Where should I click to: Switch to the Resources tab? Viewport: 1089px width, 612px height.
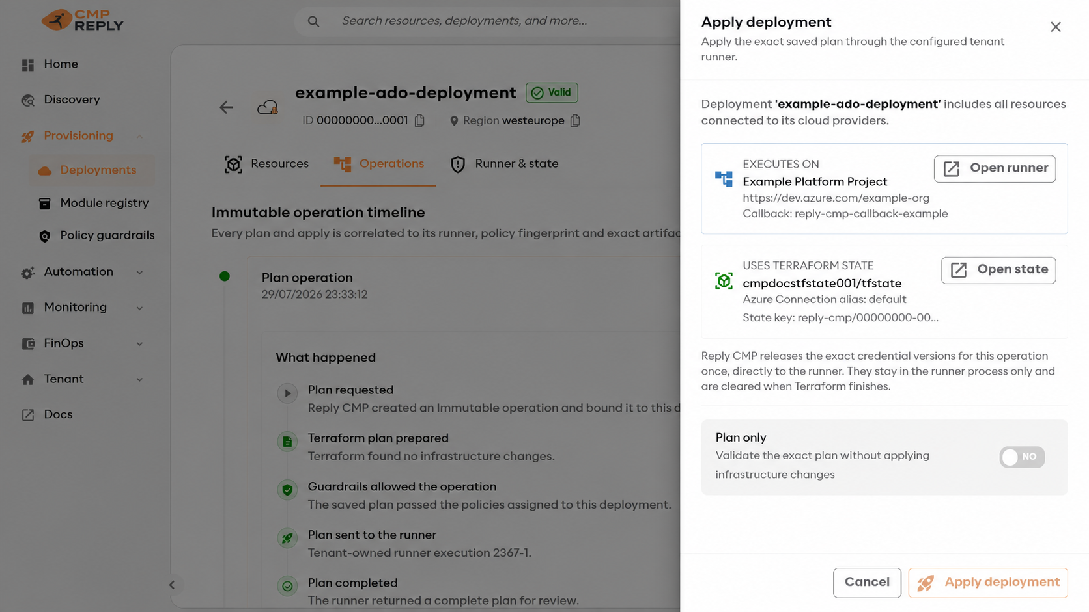(266, 165)
